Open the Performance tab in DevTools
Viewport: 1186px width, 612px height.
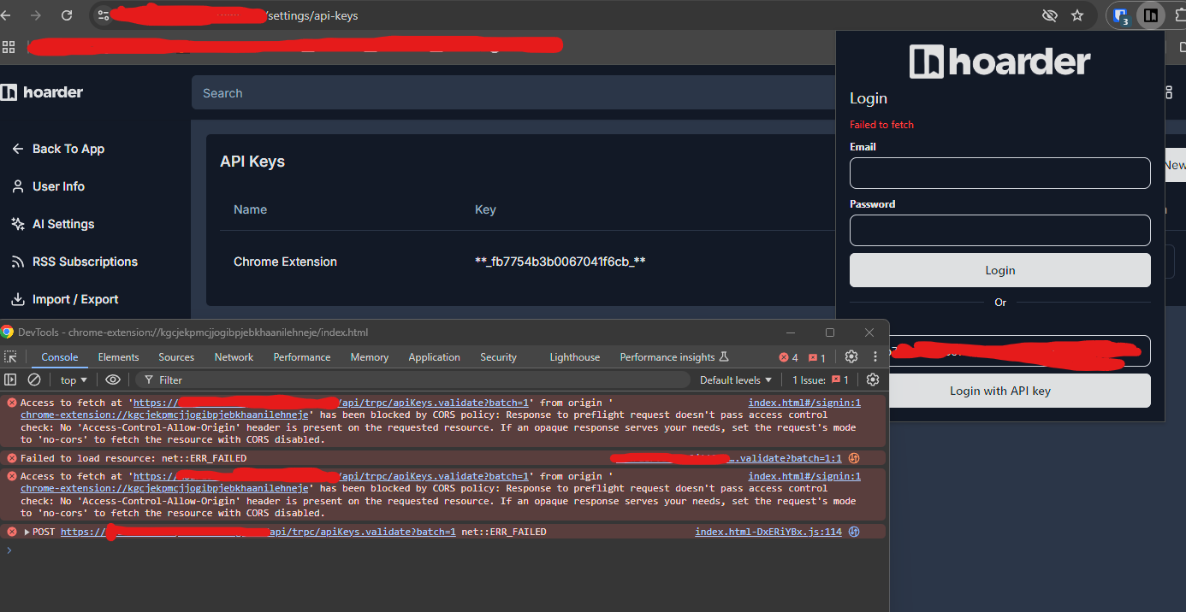click(302, 357)
